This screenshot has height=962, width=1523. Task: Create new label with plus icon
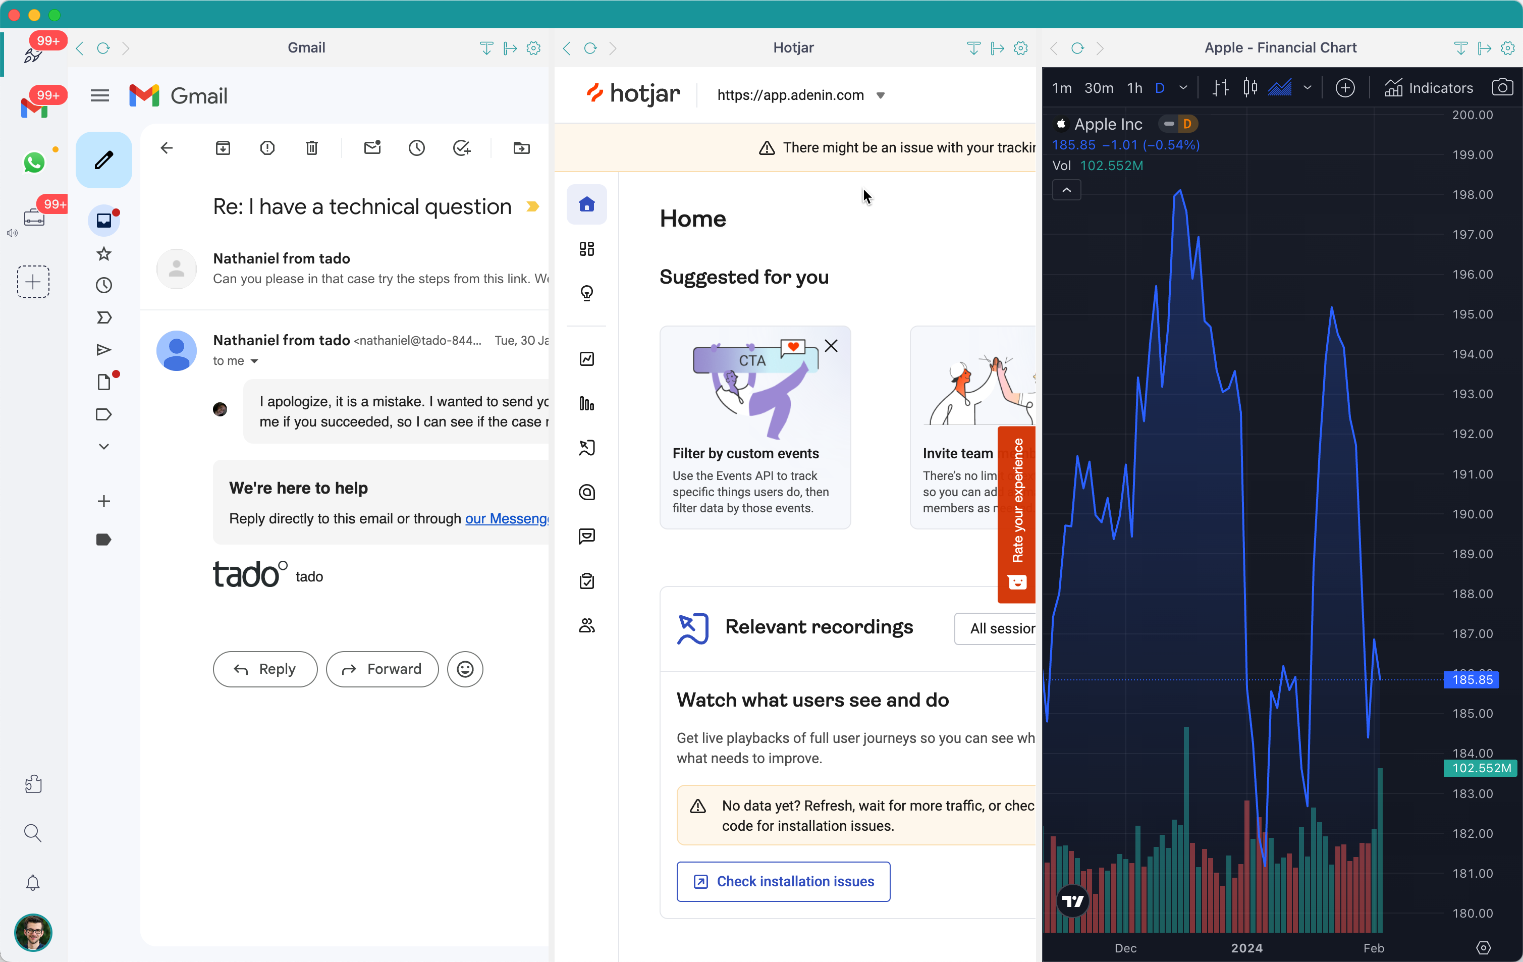point(104,502)
